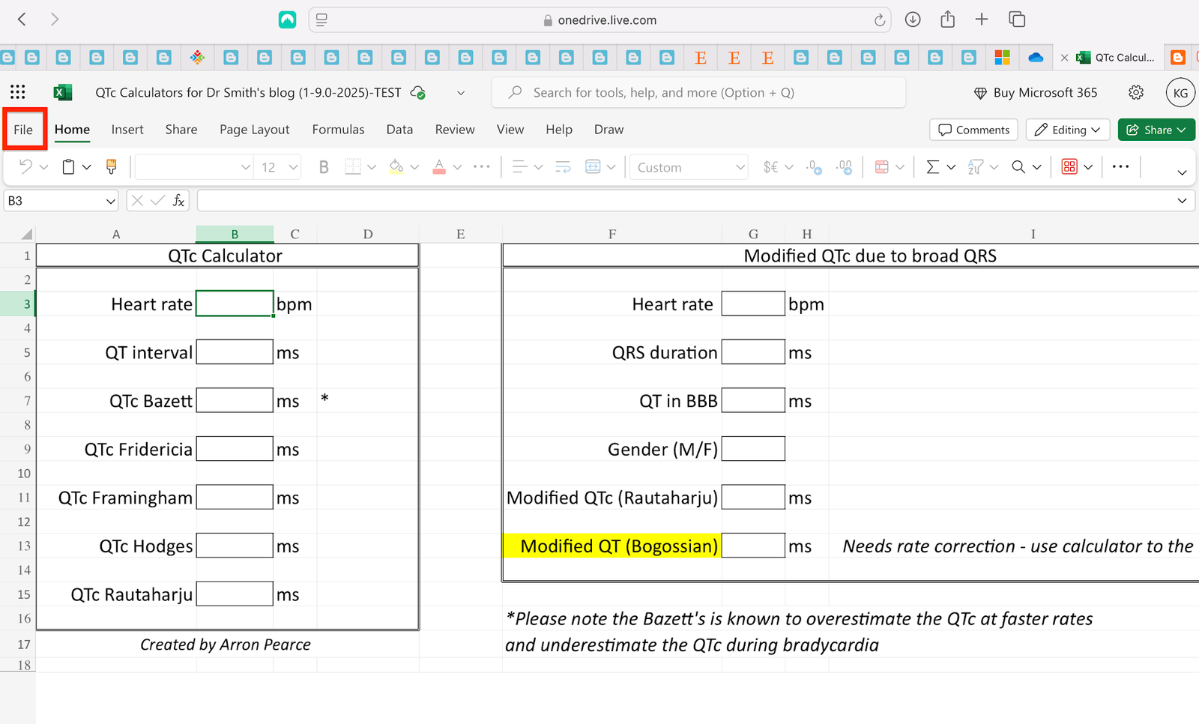Toggle Bold formatting
The image size is (1199, 724).
tap(324, 167)
